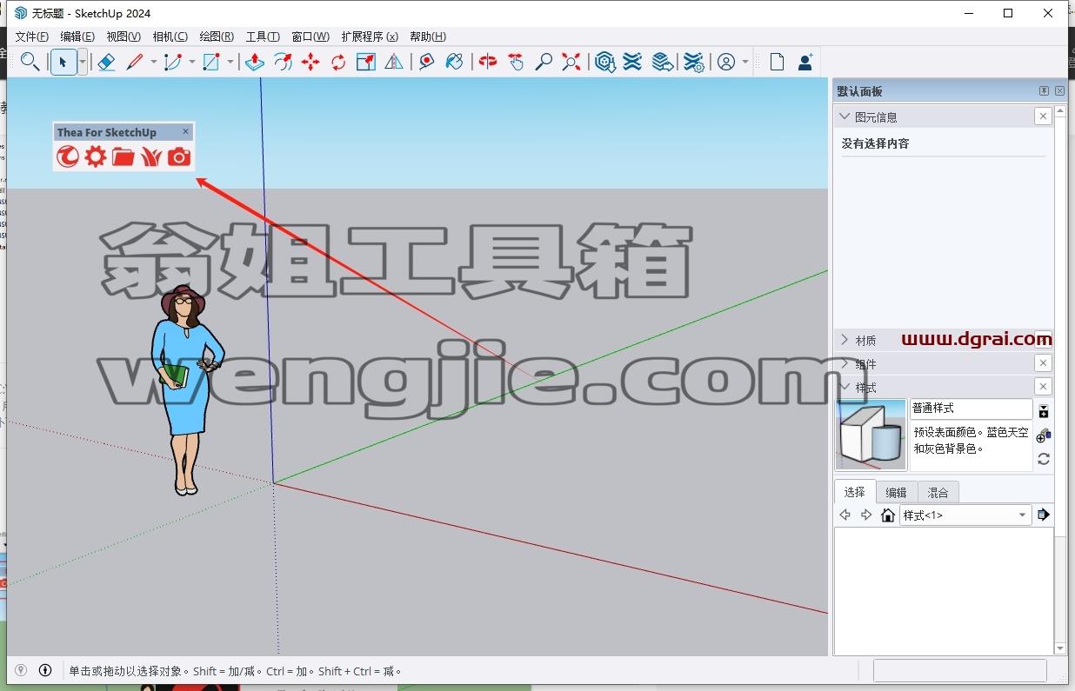Select the Scale tool
Screen dimensions: 1075x691
click(x=366, y=62)
